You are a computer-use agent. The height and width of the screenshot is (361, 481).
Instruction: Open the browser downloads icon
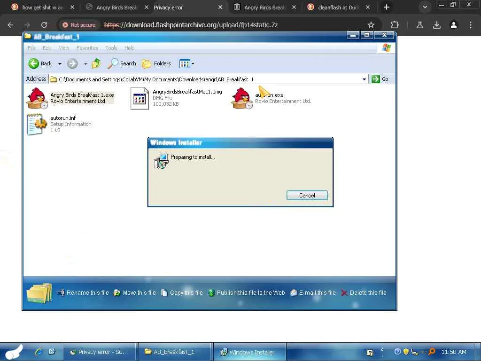pos(436,25)
